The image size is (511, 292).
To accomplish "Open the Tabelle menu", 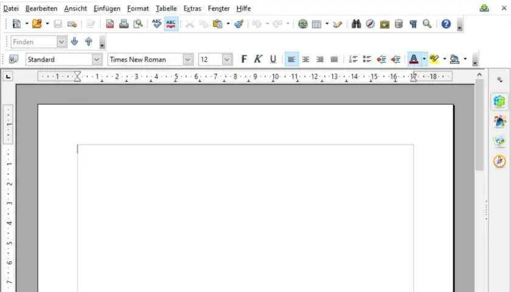I will point(166,9).
